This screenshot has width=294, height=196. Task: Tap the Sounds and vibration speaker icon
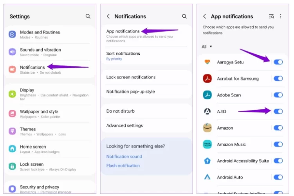(13, 52)
